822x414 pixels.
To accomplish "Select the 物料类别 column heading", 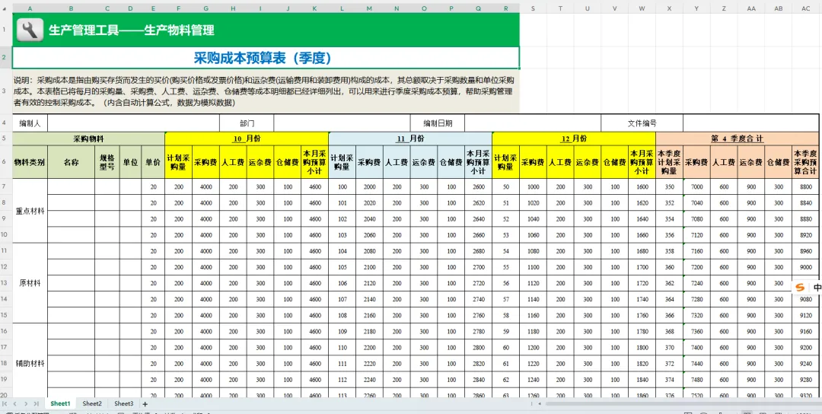I will [x=30, y=162].
